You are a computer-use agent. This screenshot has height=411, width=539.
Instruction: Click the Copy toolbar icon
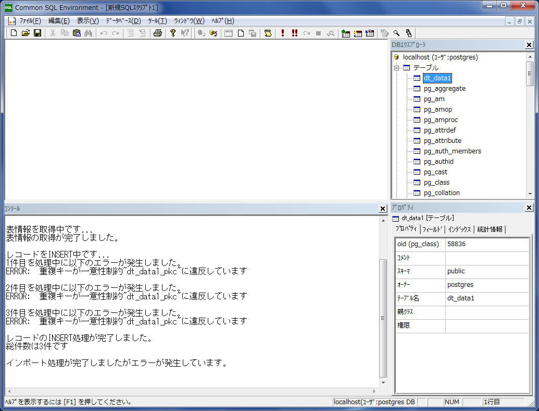(65, 33)
